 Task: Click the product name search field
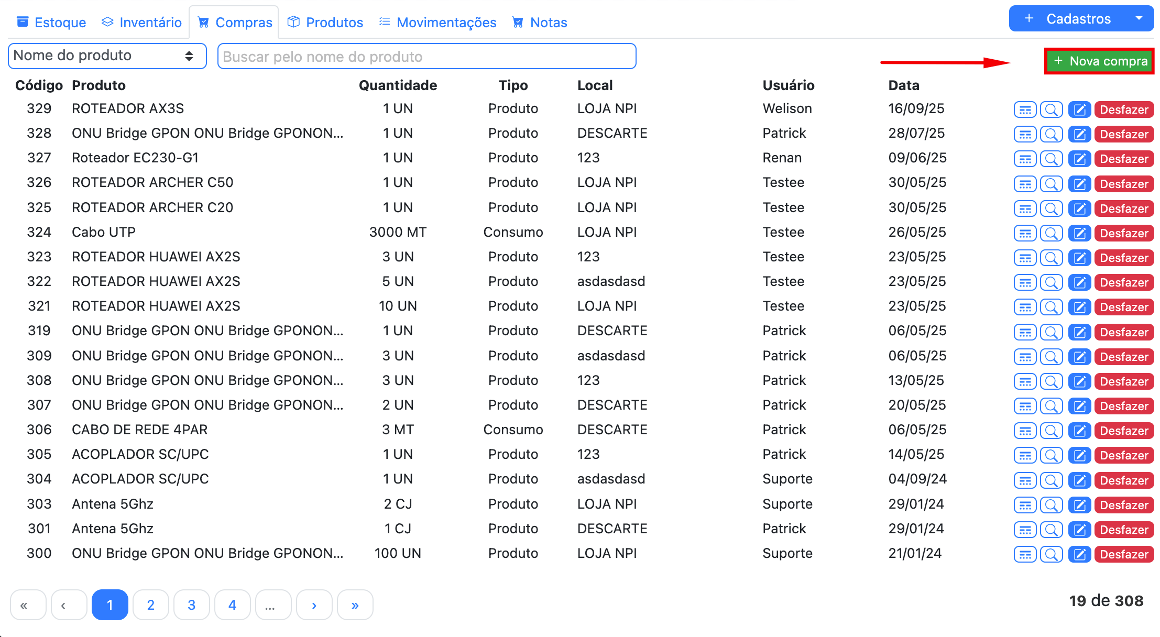(x=426, y=56)
